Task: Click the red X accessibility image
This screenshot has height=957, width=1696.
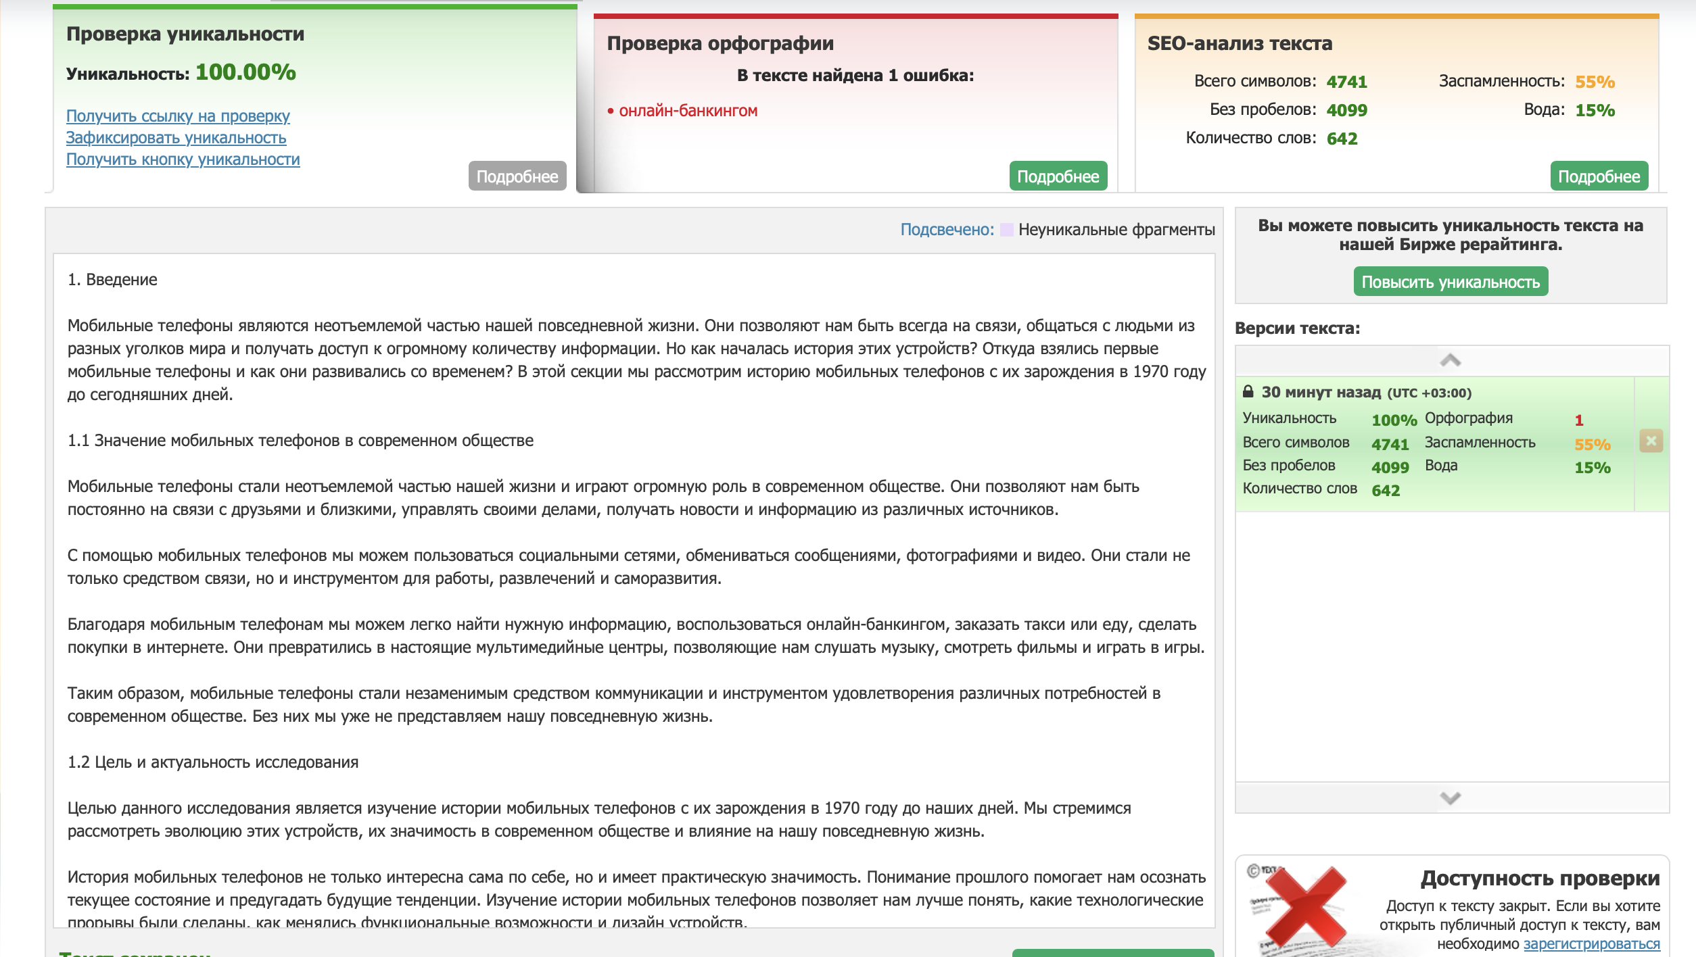Action: [1305, 908]
